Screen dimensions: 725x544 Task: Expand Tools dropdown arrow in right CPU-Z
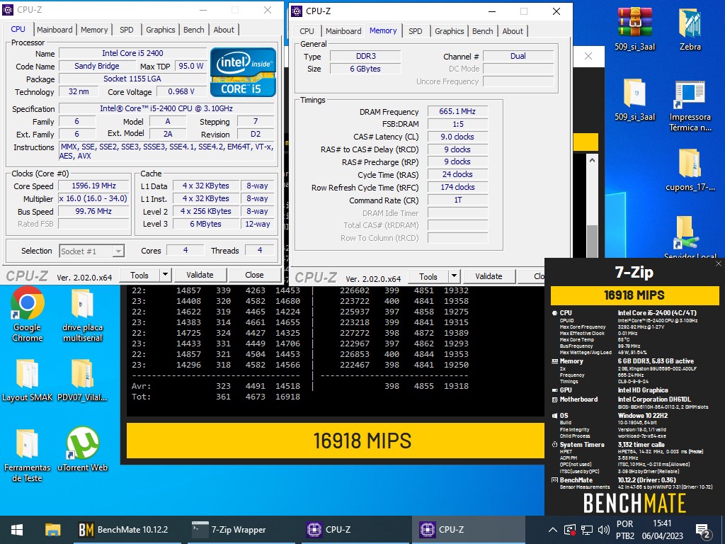[x=455, y=277]
